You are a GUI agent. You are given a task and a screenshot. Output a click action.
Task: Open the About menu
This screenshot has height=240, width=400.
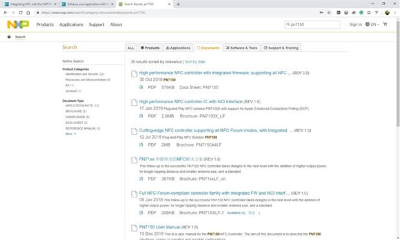(116, 25)
